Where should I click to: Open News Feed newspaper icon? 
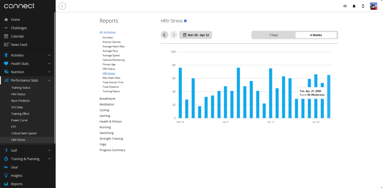(x=6, y=44)
